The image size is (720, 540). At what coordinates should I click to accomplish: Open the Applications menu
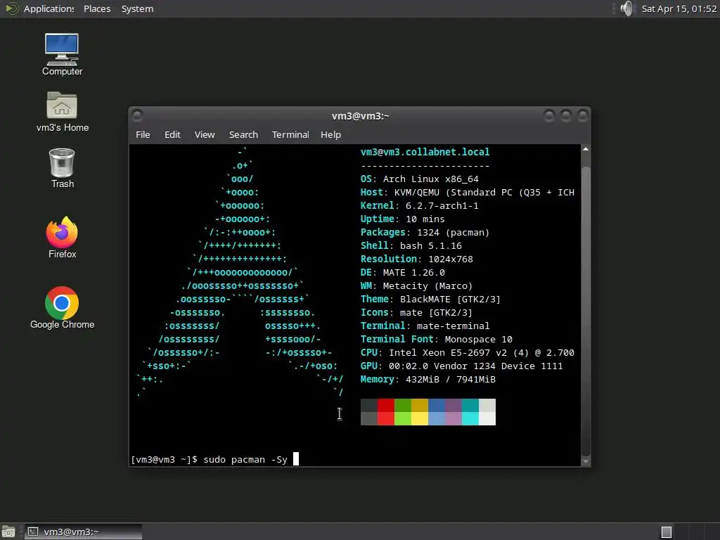[49, 8]
